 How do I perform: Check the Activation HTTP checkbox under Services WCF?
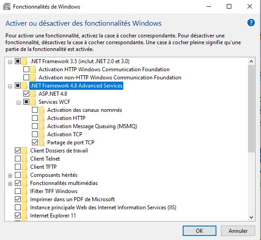(x=35, y=118)
